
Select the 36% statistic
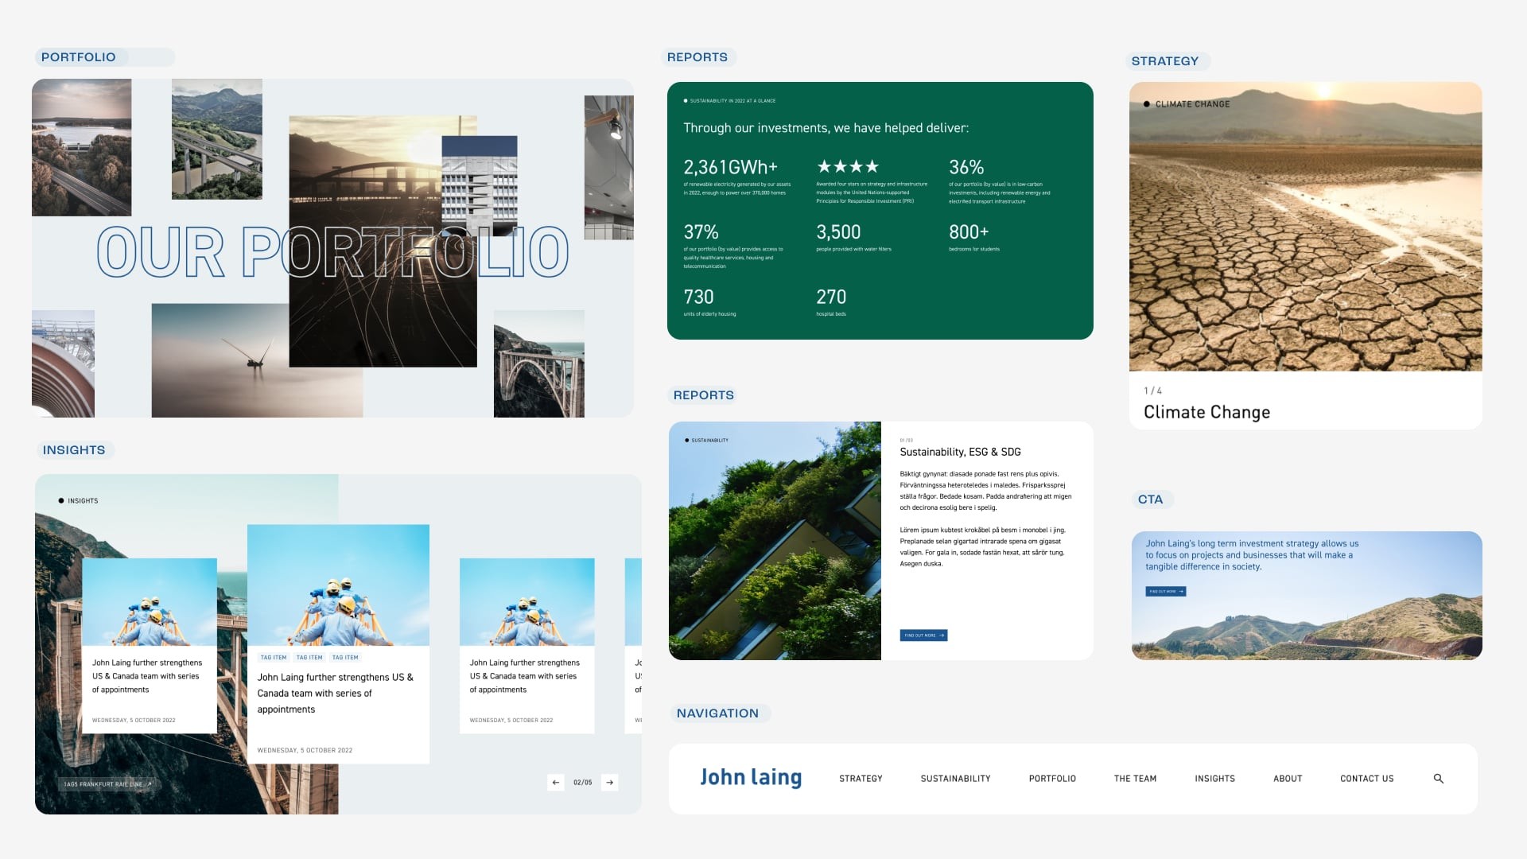966,167
